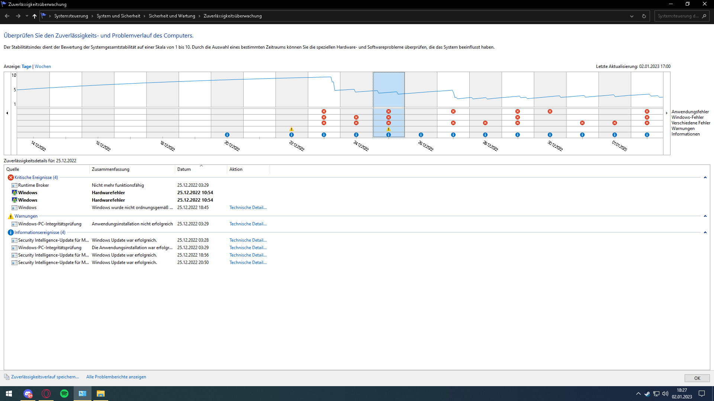Open Spotify from the taskbar
Screen dimensions: 714x401
64,394
